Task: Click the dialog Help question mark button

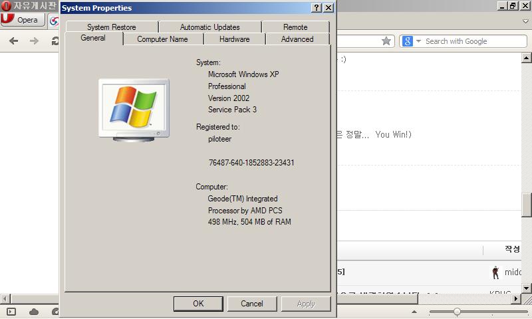Action: [x=317, y=7]
